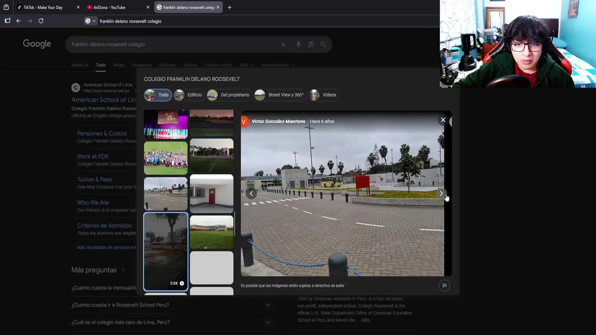The image size is (596, 335).
Task: Show previous photo with left arrow
Action: tap(251, 194)
